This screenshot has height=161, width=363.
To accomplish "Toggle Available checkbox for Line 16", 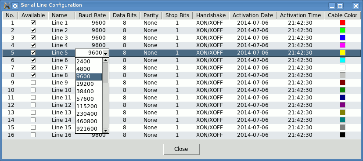I will 33,135.
